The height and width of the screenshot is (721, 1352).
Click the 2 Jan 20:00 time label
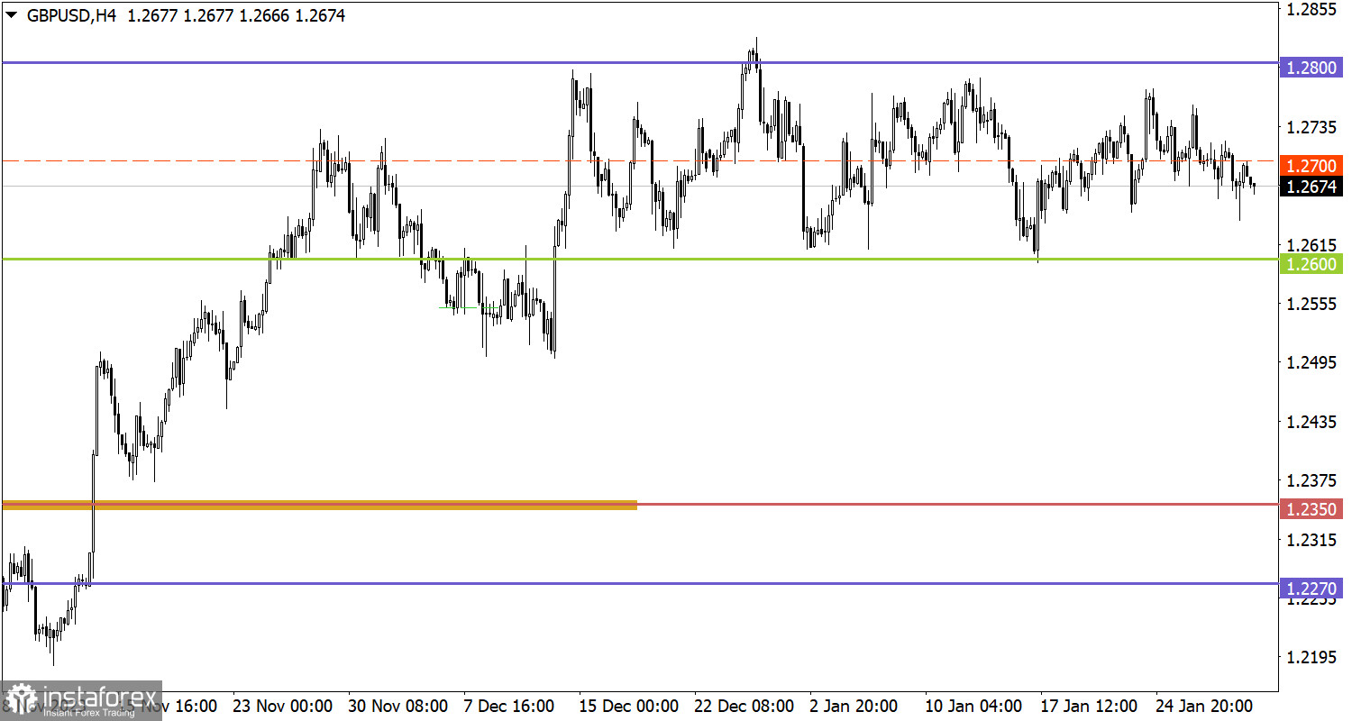click(x=854, y=705)
